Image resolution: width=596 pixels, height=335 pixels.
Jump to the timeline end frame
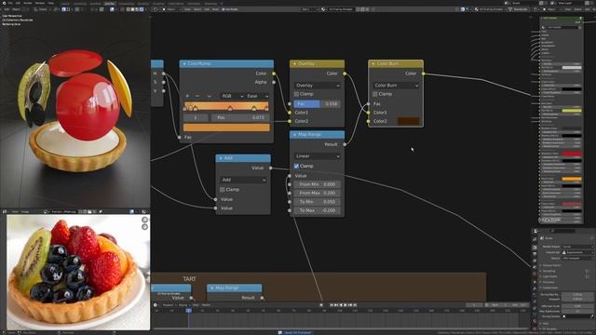pyautogui.click(x=355, y=305)
